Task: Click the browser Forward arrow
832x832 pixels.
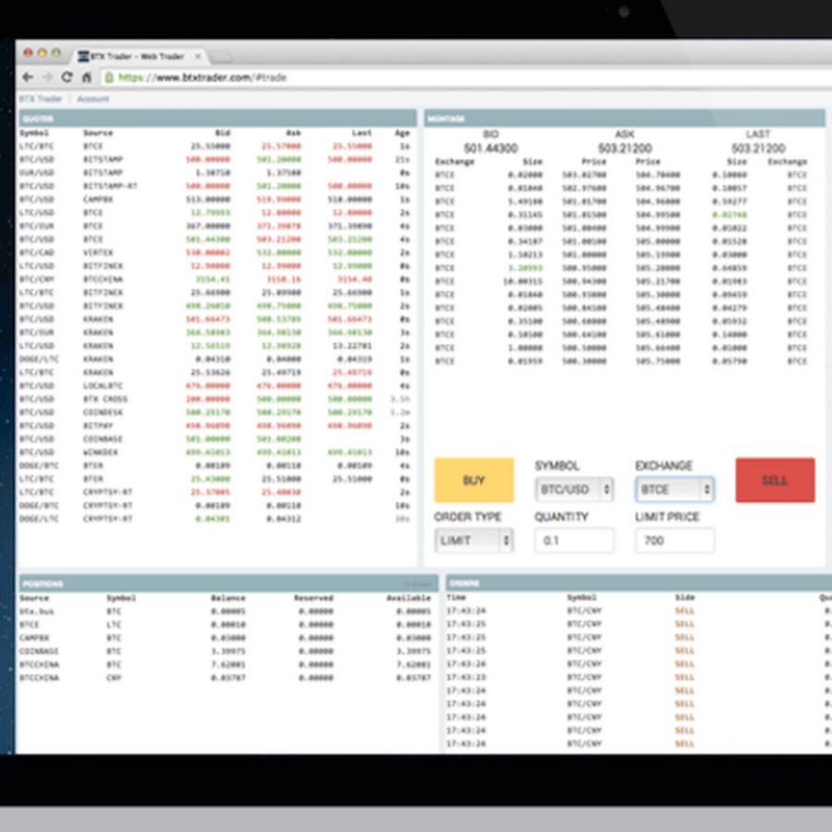Action: point(47,78)
